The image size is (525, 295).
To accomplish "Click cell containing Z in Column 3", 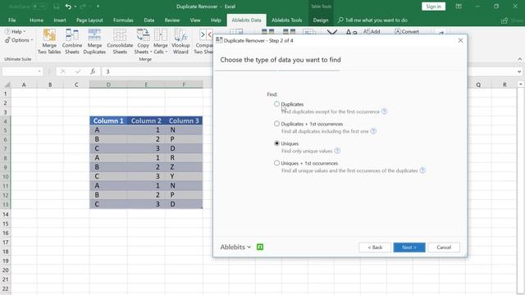I will [184, 167].
